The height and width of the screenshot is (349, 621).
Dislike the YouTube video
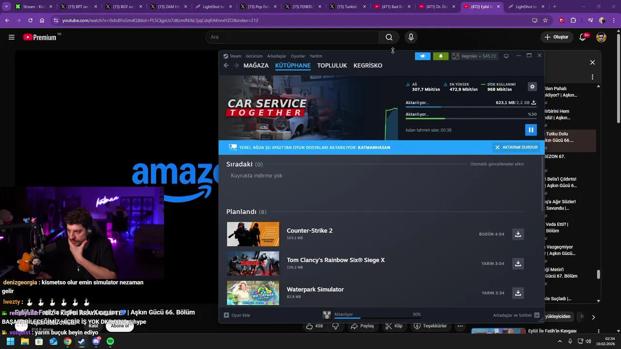tap(335, 326)
